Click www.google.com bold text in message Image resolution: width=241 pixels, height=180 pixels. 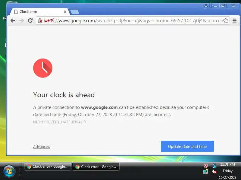pyautogui.click(x=99, y=107)
